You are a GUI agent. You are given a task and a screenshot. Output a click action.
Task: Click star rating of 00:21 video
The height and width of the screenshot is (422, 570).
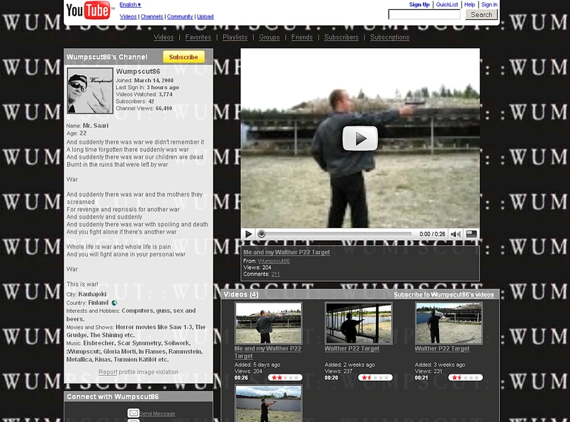pyautogui.click(x=465, y=377)
